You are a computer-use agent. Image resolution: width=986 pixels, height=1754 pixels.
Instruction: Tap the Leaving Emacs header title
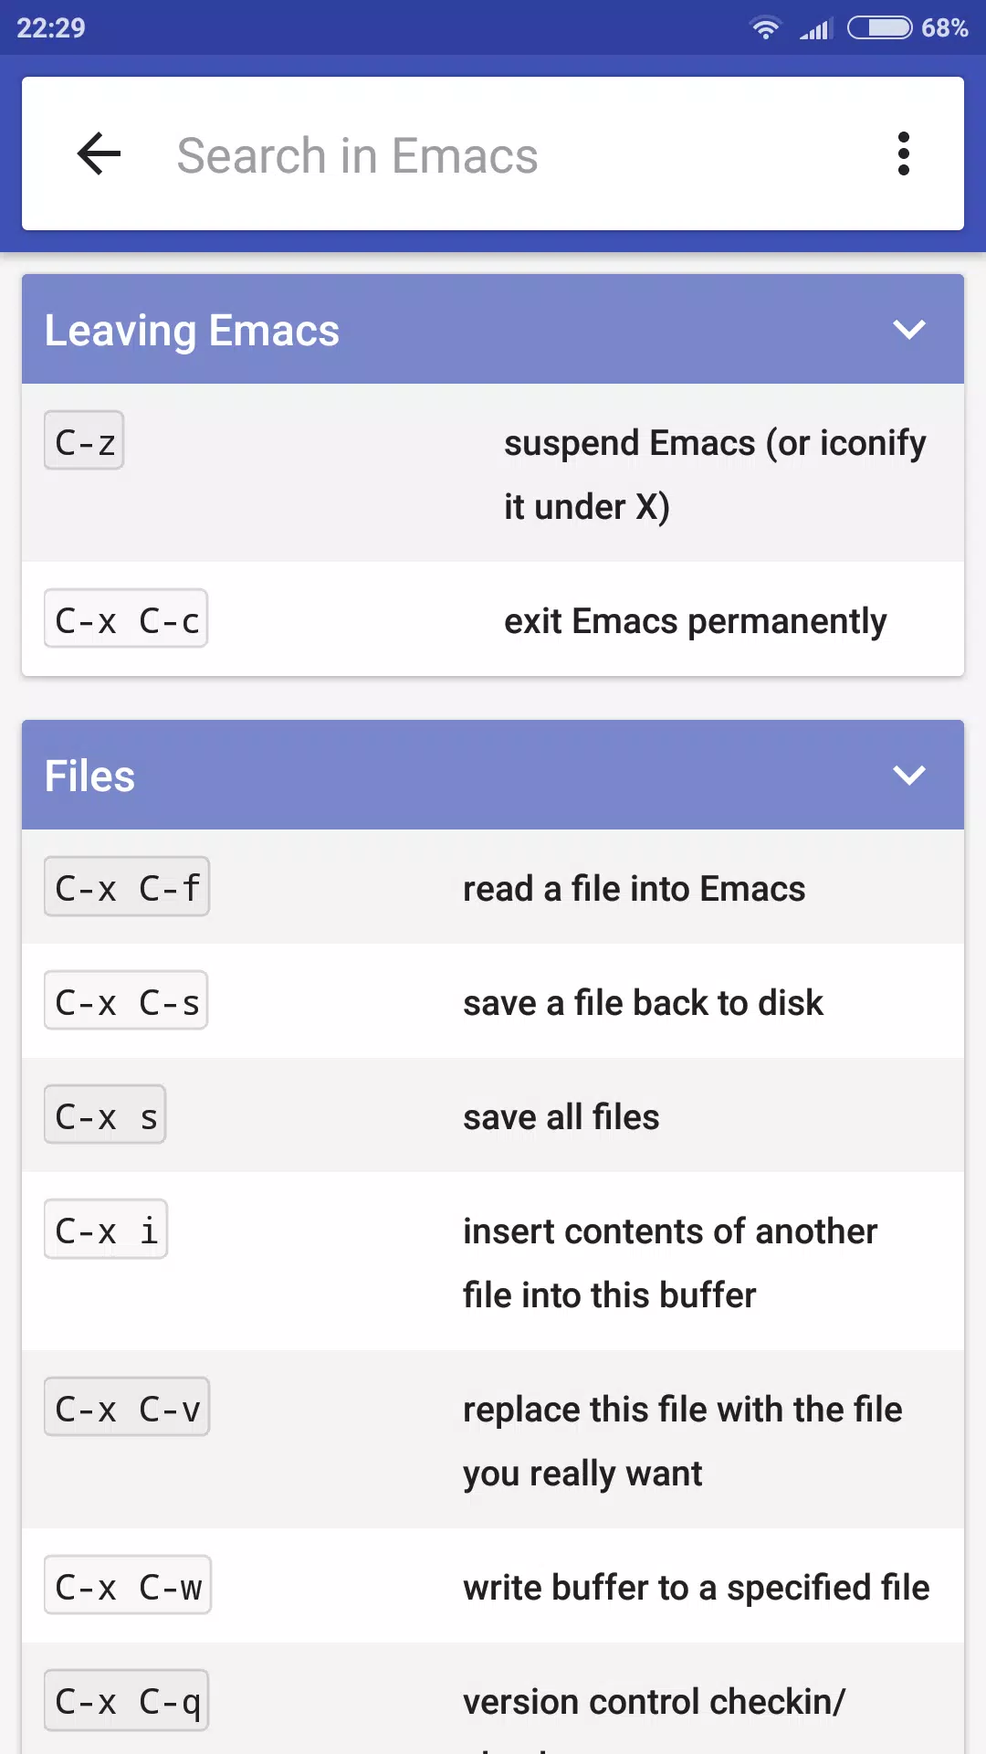click(192, 330)
